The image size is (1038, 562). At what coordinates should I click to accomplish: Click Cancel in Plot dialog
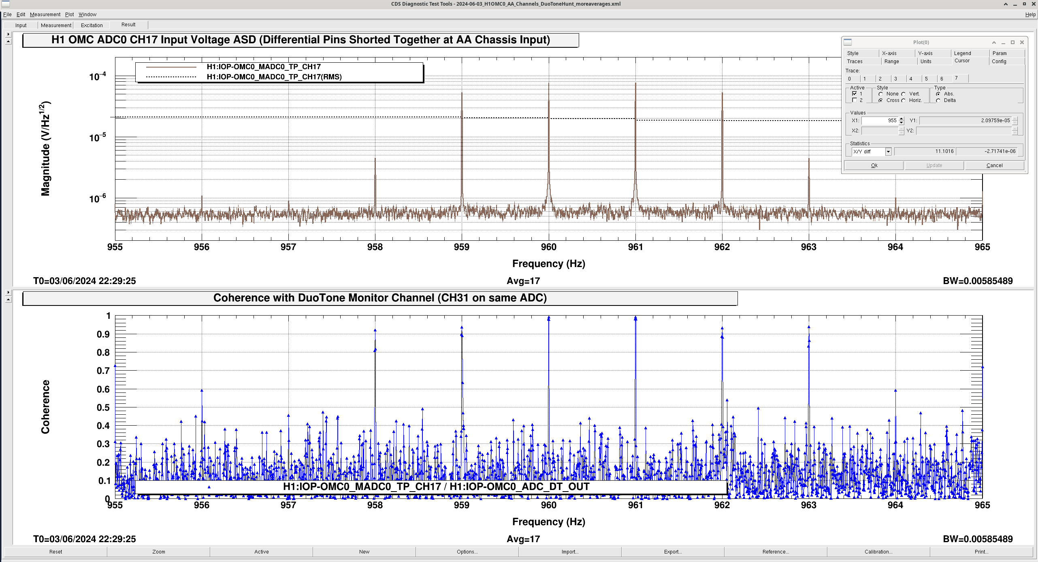[994, 165]
